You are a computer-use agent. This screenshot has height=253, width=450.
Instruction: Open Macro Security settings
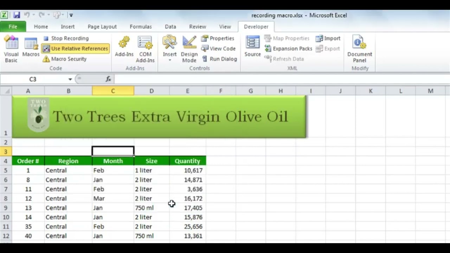click(x=65, y=59)
